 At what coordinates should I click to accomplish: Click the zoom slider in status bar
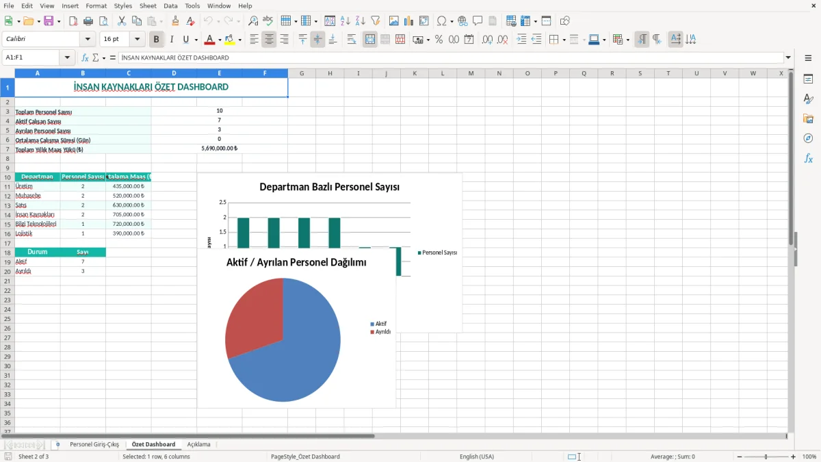pos(766,457)
